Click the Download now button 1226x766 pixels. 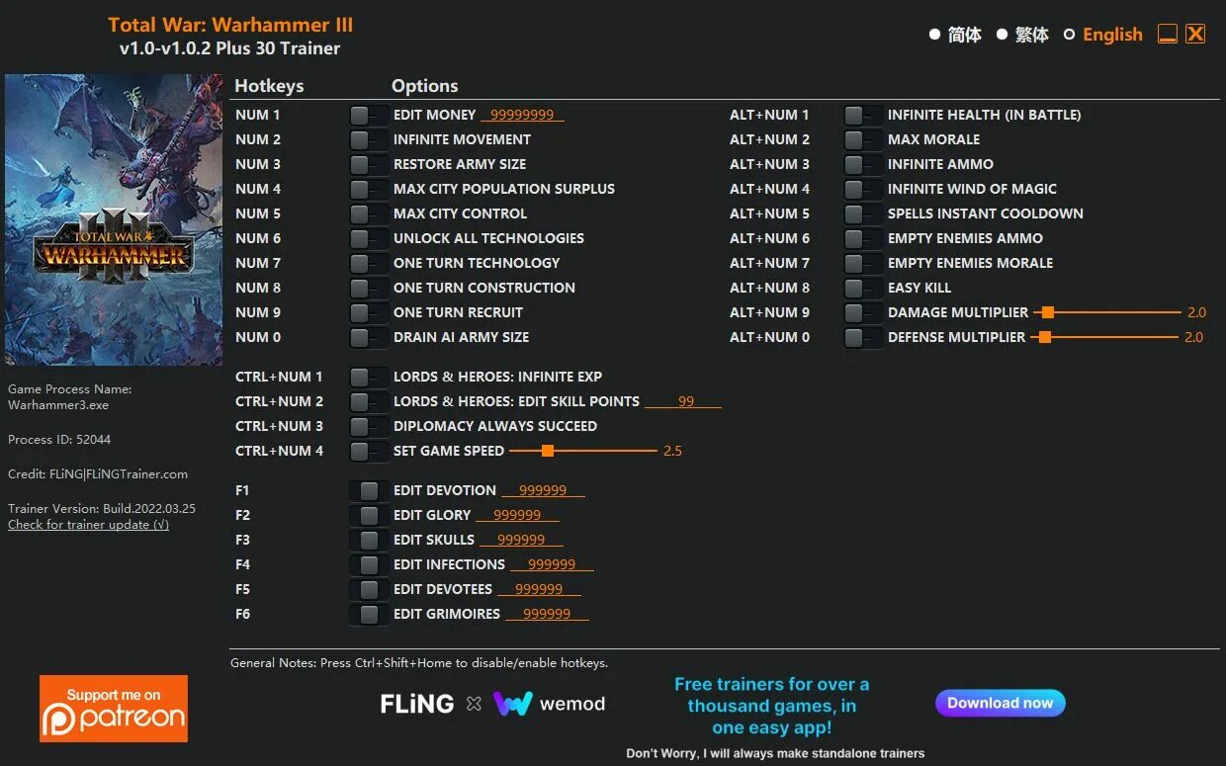pyautogui.click(x=1001, y=703)
